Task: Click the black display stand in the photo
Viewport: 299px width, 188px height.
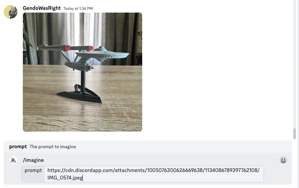Action: 79,93
